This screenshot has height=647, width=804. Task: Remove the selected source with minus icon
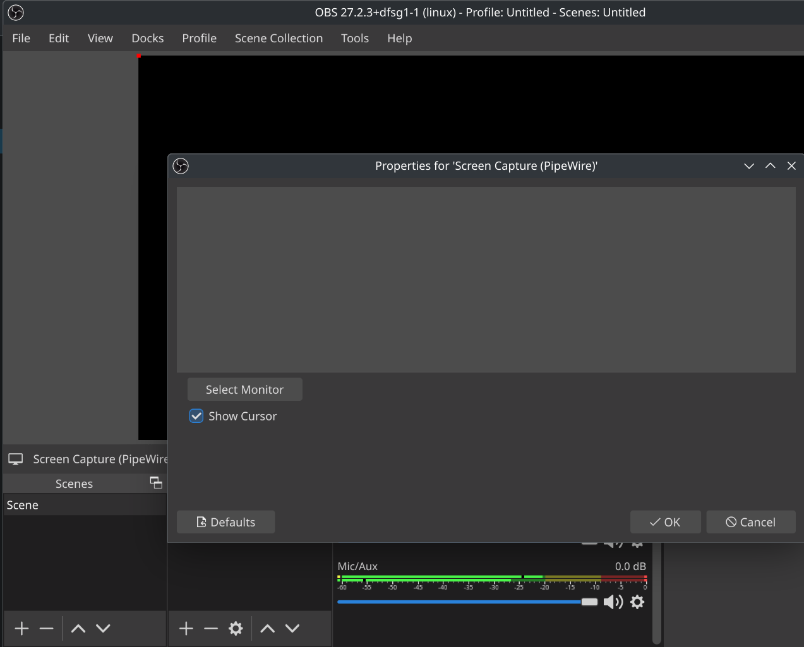(x=211, y=628)
